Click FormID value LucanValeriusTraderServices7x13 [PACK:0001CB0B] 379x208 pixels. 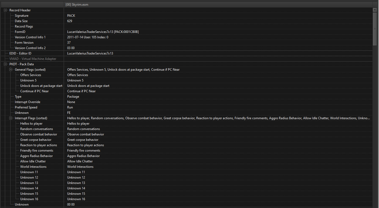pyautogui.click(x=103, y=32)
